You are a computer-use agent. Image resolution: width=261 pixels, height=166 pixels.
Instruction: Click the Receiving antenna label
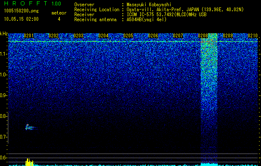pos(95,20)
